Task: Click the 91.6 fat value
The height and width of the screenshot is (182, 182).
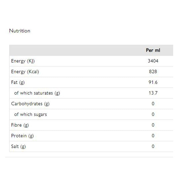Action: [153, 82]
